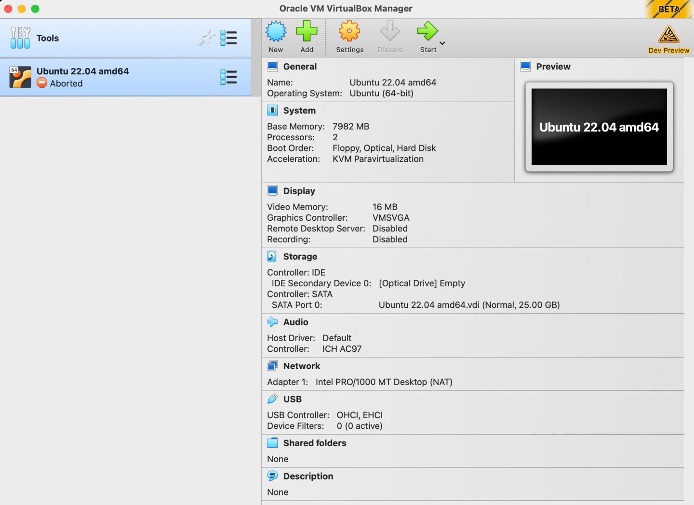694x505 pixels.
Task: Click the Audio section icon
Action: click(x=272, y=321)
